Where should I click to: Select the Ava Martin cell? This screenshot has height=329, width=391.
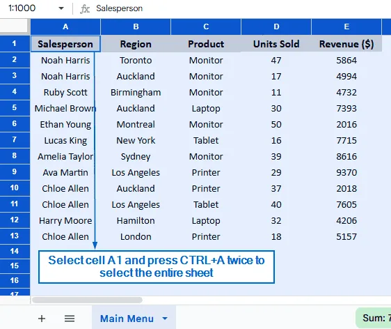click(x=65, y=173)
